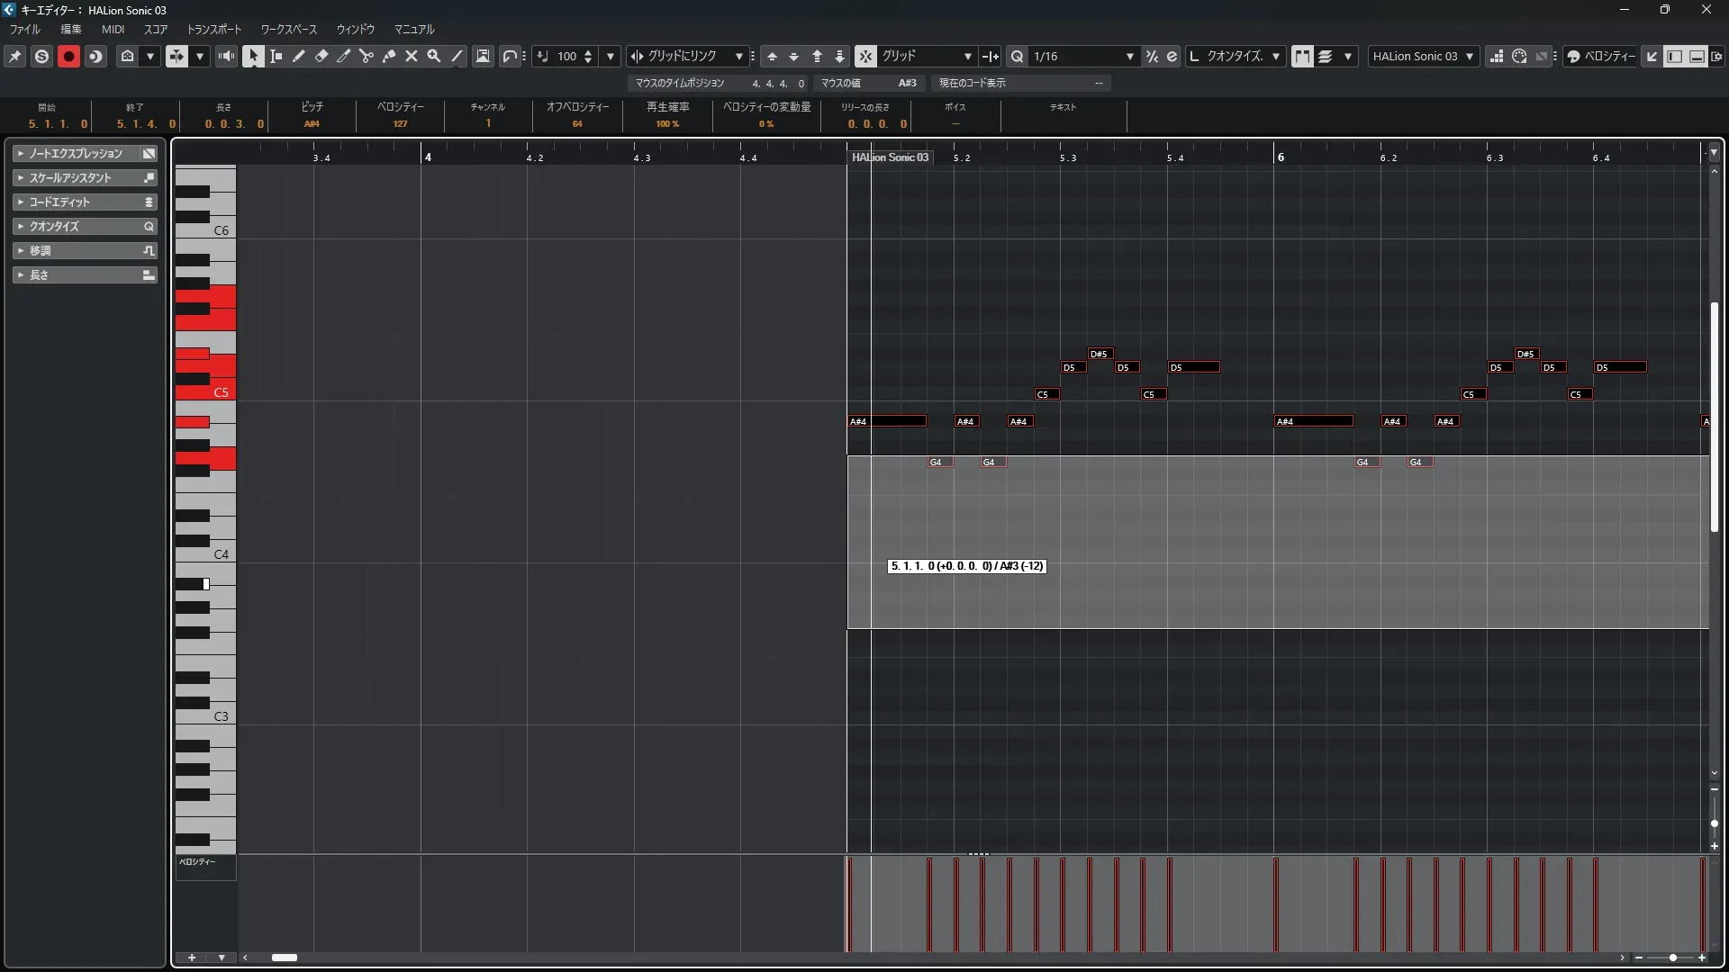The image size is (1729, 972).
Task: Select the Mute X tool
Action: click(412, 56)
